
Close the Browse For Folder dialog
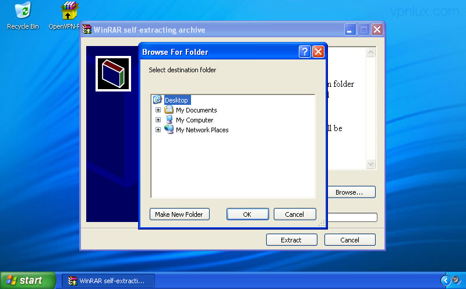tap(318, 52)
